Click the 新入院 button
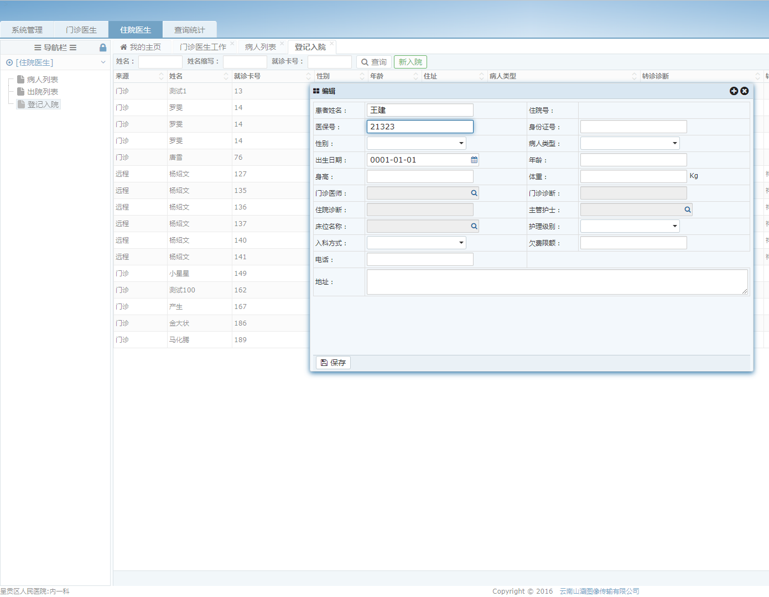 click(411, 62)
